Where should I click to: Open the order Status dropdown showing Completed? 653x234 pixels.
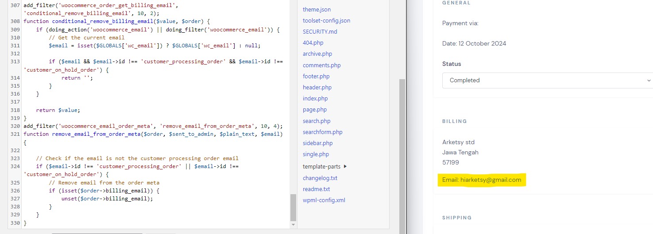[548, 80]
